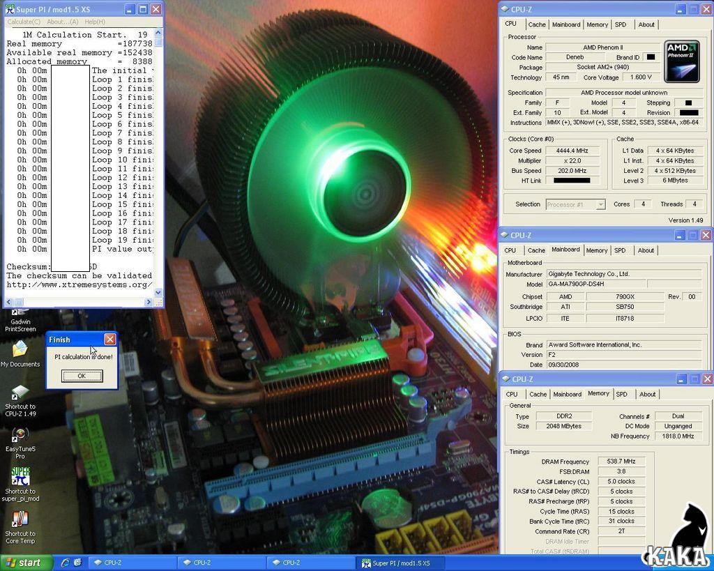Click the Level 3 cache value 6 MBytes
The height and width of the screenshot is (571, 714).
[675, 181]
